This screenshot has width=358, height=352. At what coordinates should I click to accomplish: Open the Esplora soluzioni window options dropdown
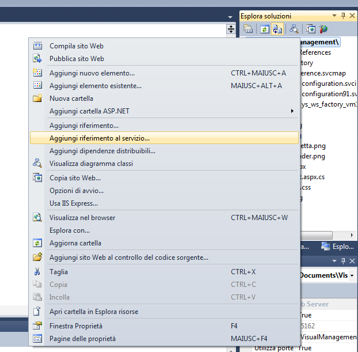click(x=334, y=16)
